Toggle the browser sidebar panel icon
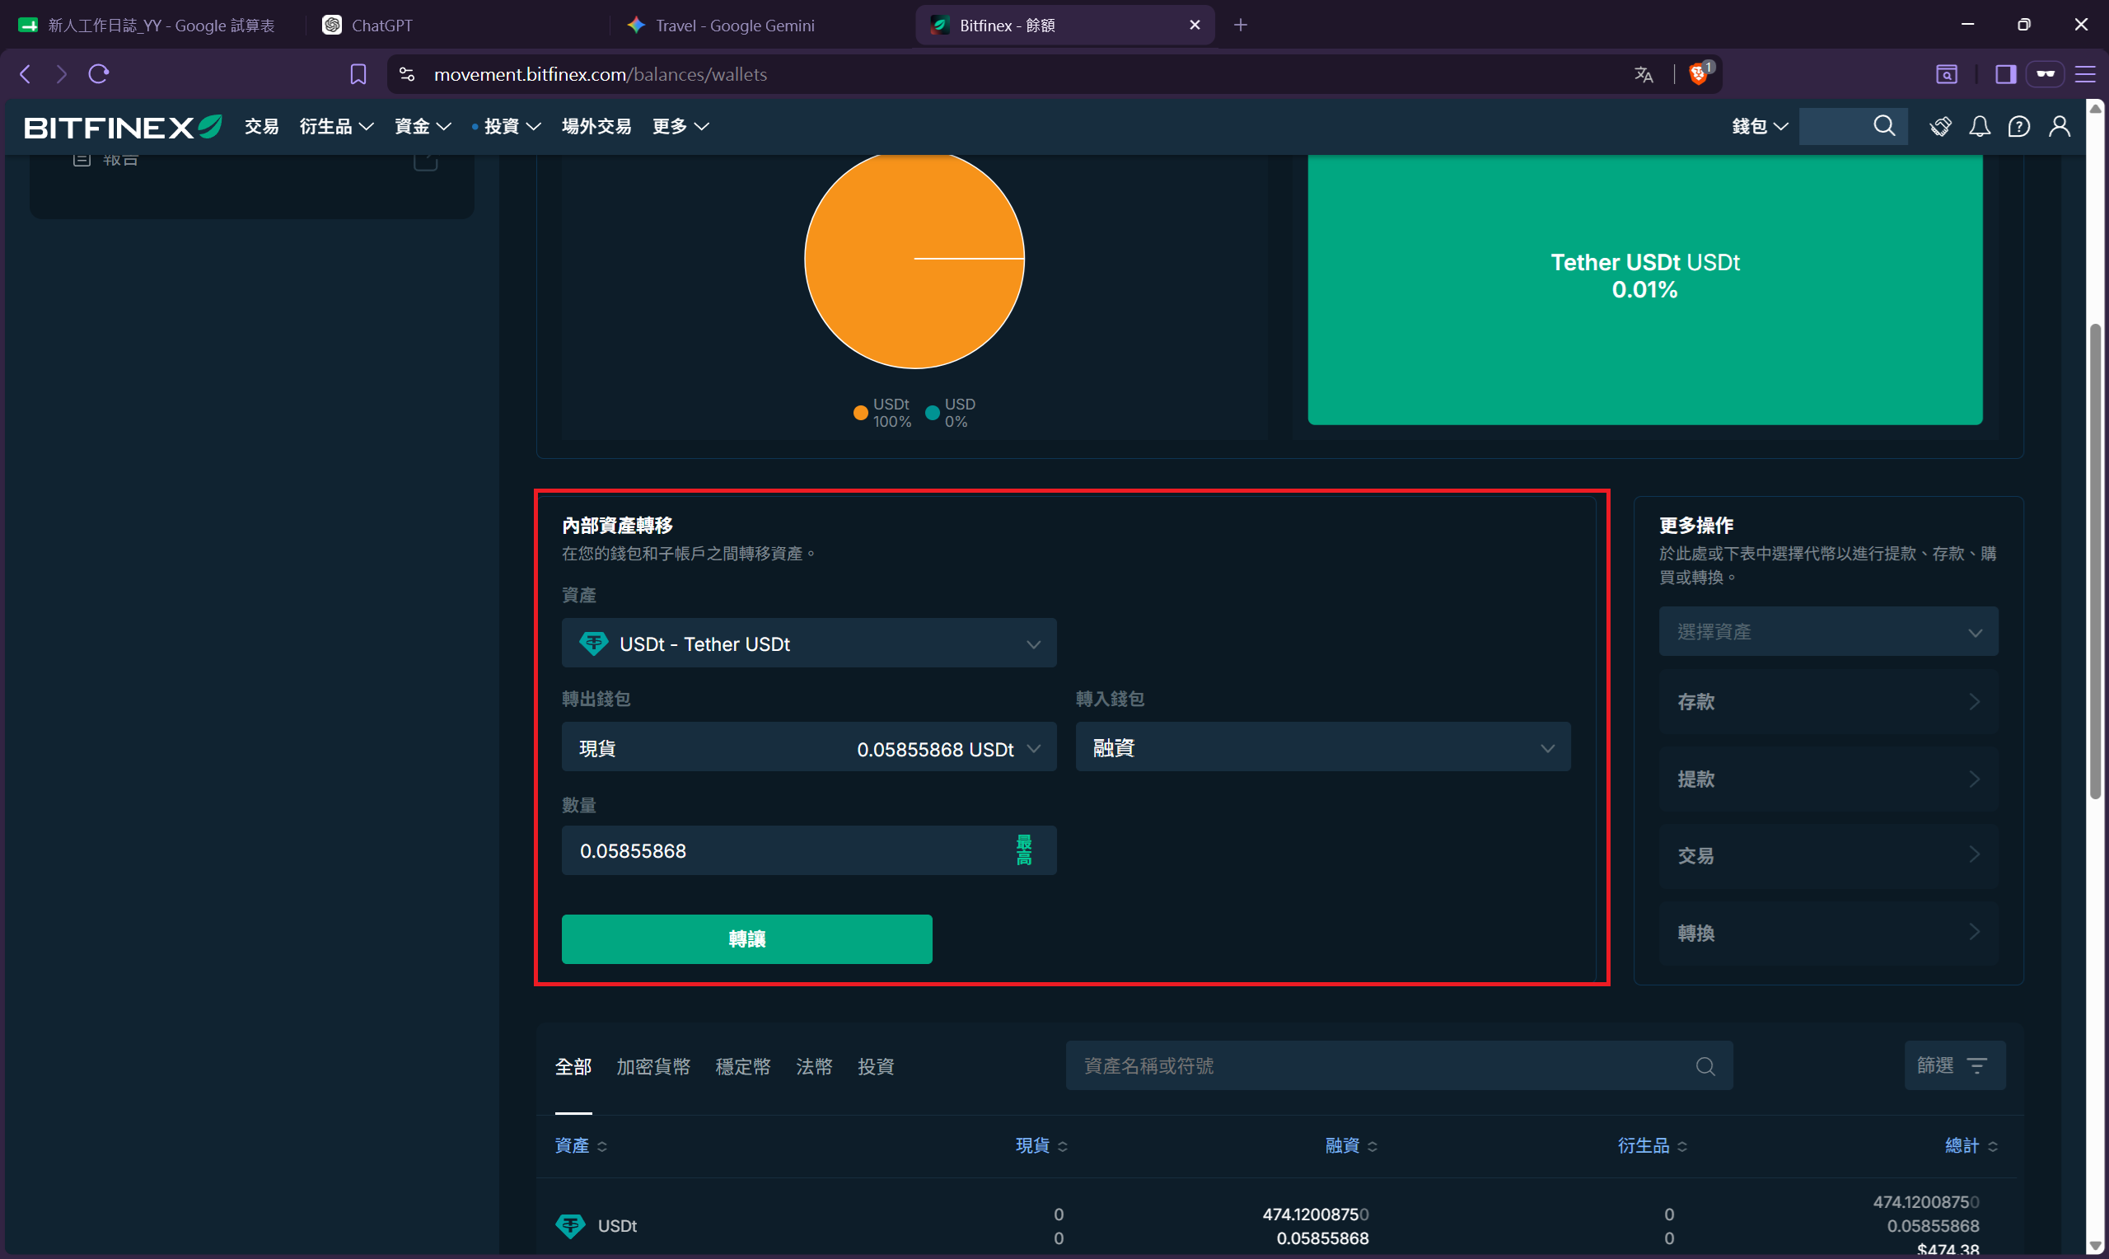The image size is (2109, 1259). pos(2005,74)
